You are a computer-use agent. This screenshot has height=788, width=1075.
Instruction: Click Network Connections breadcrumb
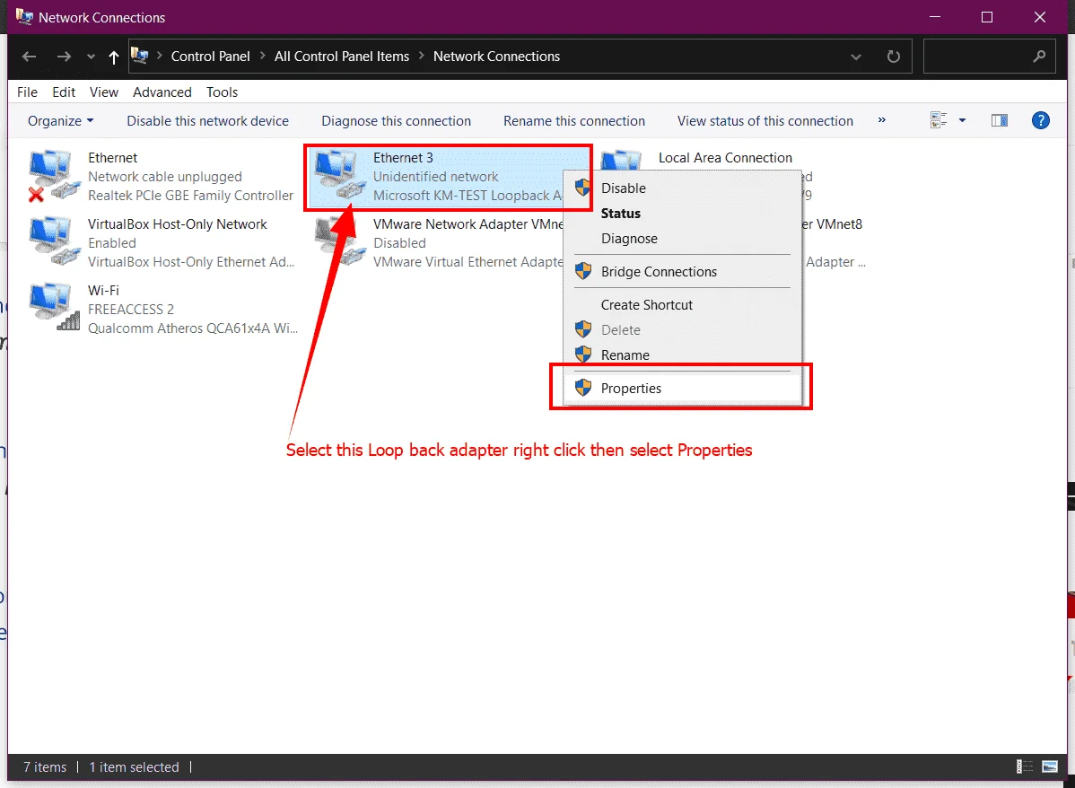[x=496, y=57]
